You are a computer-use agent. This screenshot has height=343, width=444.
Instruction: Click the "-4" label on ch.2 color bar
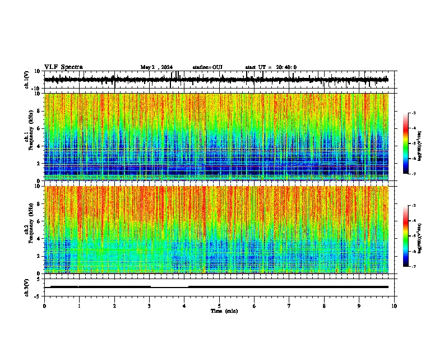(413, 221)
